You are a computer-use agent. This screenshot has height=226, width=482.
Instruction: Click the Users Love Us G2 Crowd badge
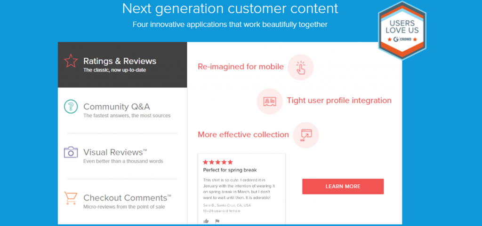(402, 30)
